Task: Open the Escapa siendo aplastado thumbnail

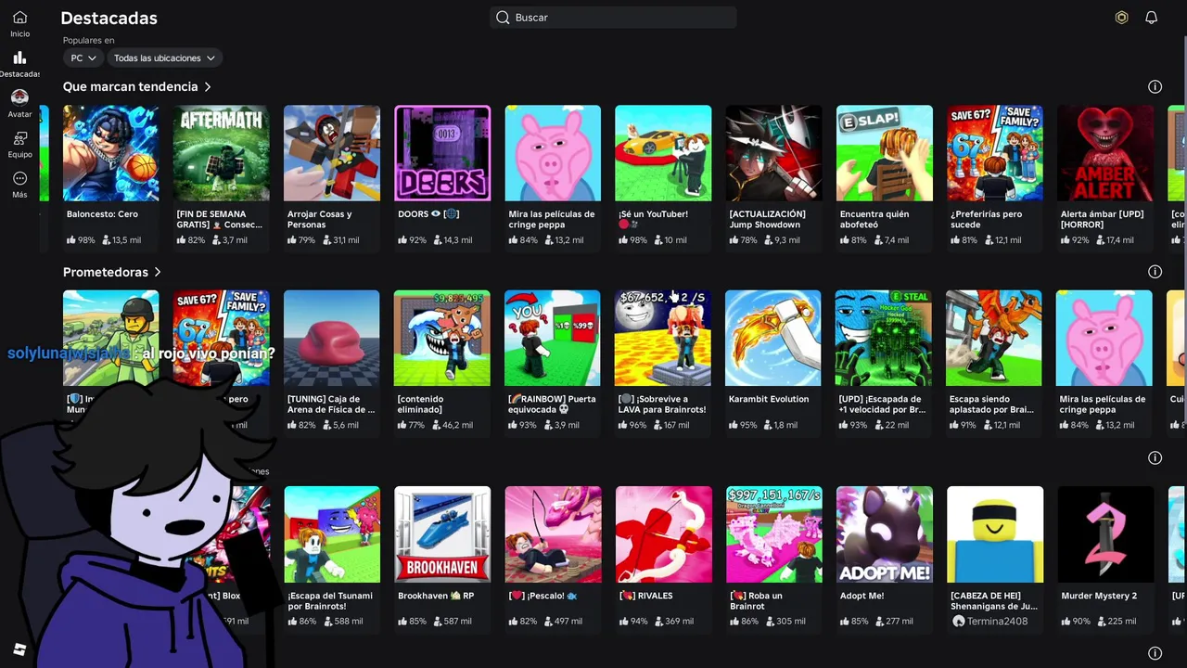Action: tap(994, 338)
